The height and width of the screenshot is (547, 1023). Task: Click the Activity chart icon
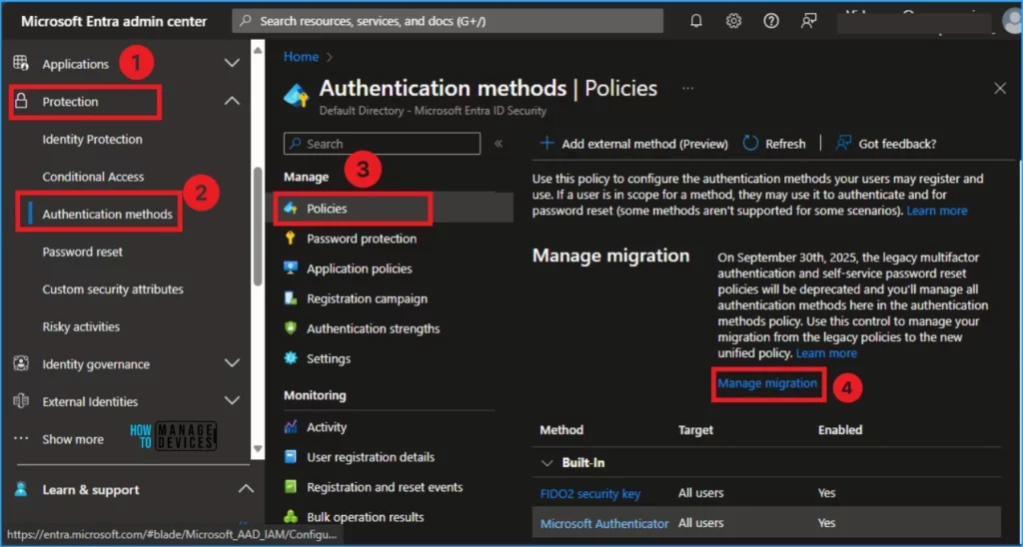pyautogui.click(x=291, y=427)
